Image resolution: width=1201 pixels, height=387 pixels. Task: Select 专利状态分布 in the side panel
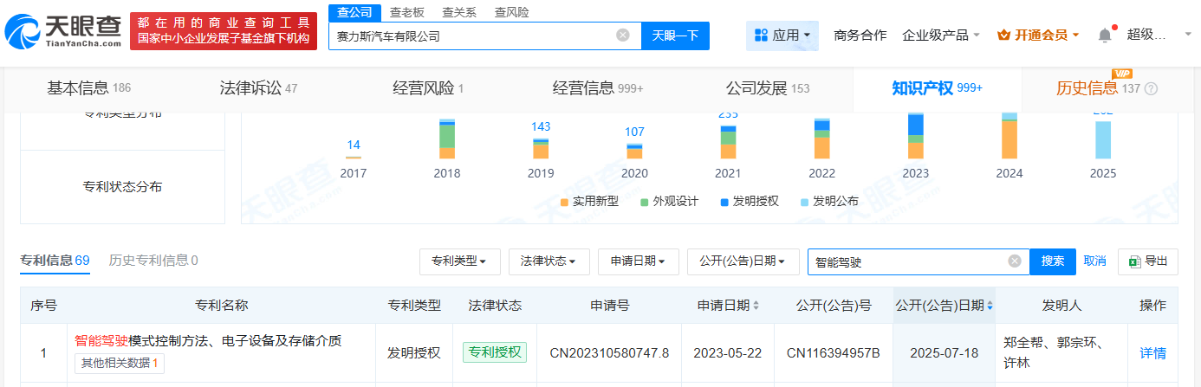pos(121,187)
